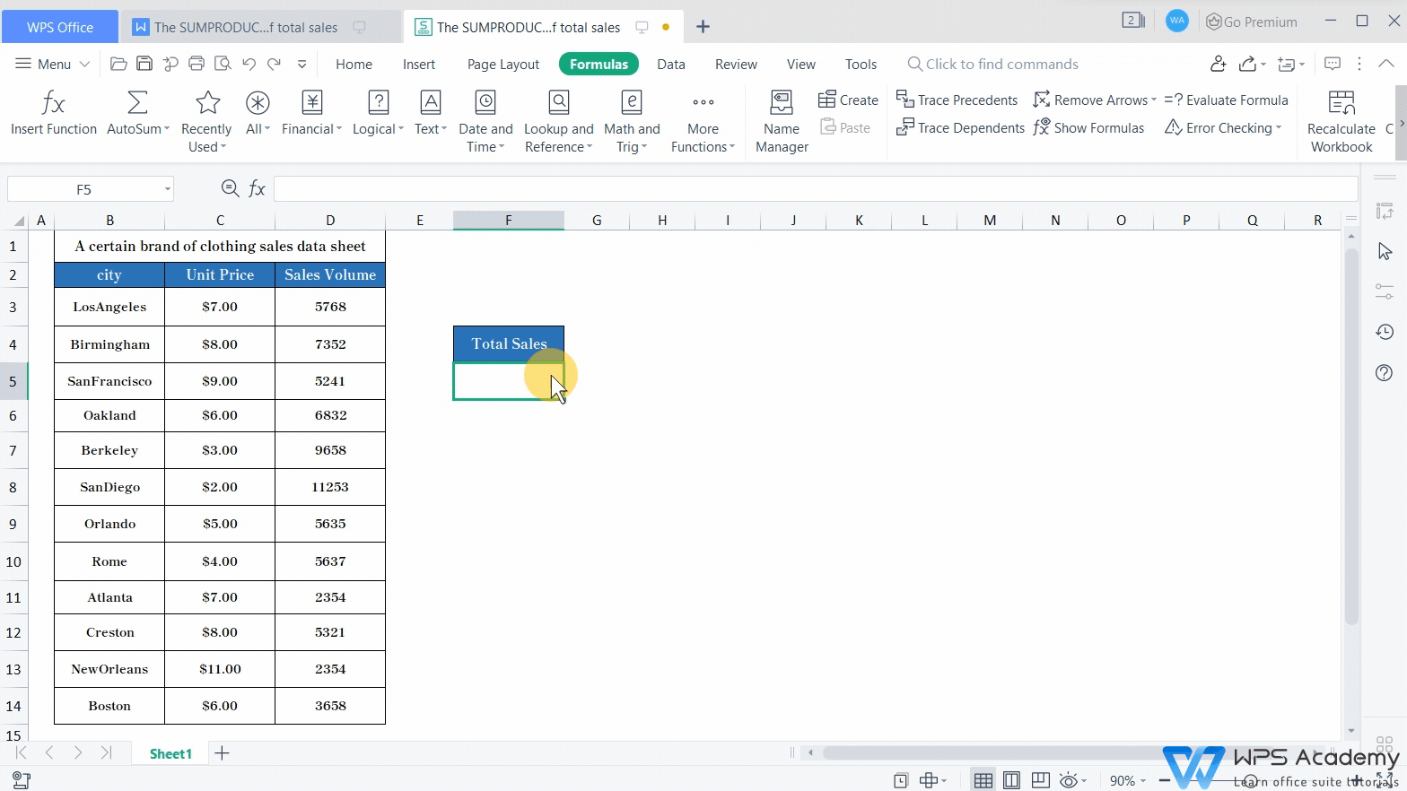Toggle eye protection mode in status bar
This screenshot has width=1407, height=791.
[1068, 780]
